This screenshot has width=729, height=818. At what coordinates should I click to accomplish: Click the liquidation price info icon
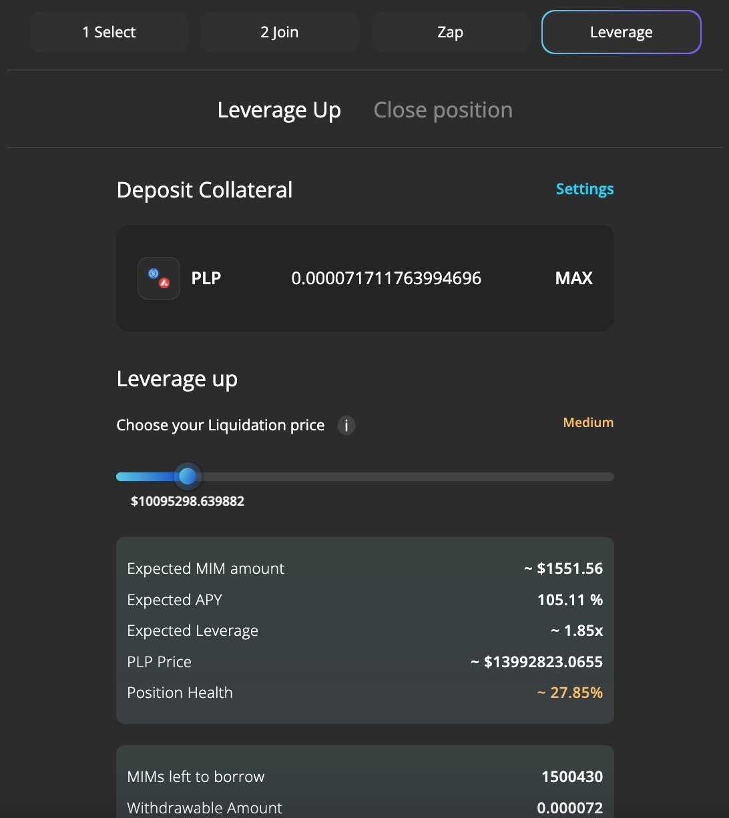[346, 425]
